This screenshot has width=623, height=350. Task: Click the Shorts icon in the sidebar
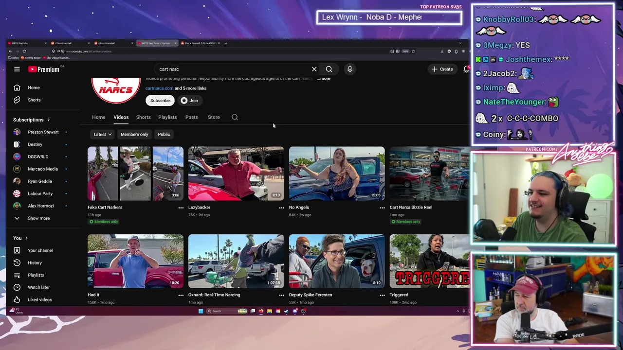tap(17, 100)
